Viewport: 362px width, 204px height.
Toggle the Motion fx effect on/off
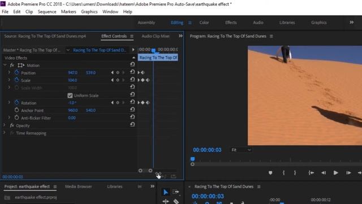[x=12, y=65]
